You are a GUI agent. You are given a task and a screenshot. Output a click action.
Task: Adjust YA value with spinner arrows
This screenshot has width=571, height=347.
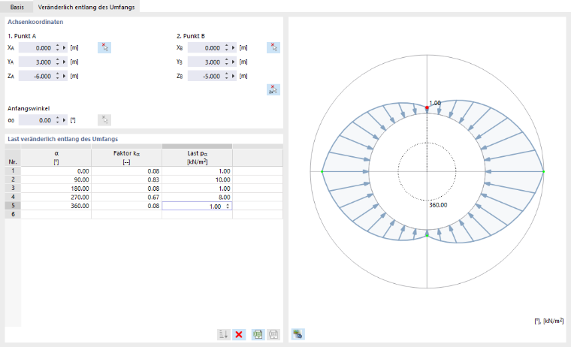pyautogui.click(x=57, y=62)
